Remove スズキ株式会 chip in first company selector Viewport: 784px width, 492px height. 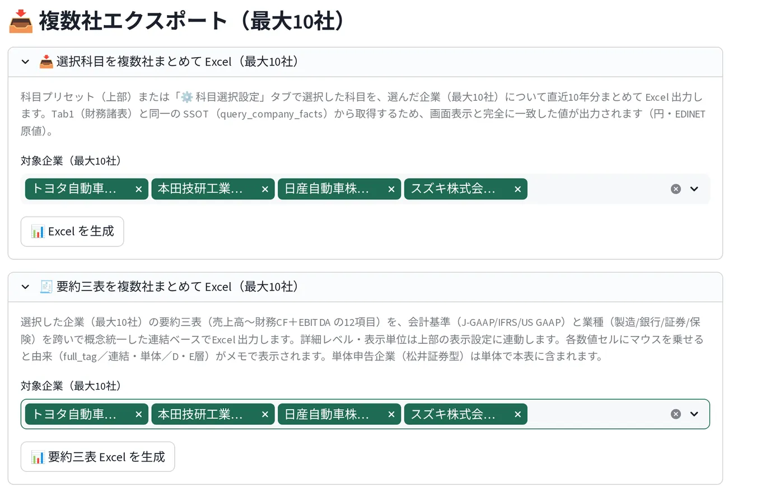[517, 189]
